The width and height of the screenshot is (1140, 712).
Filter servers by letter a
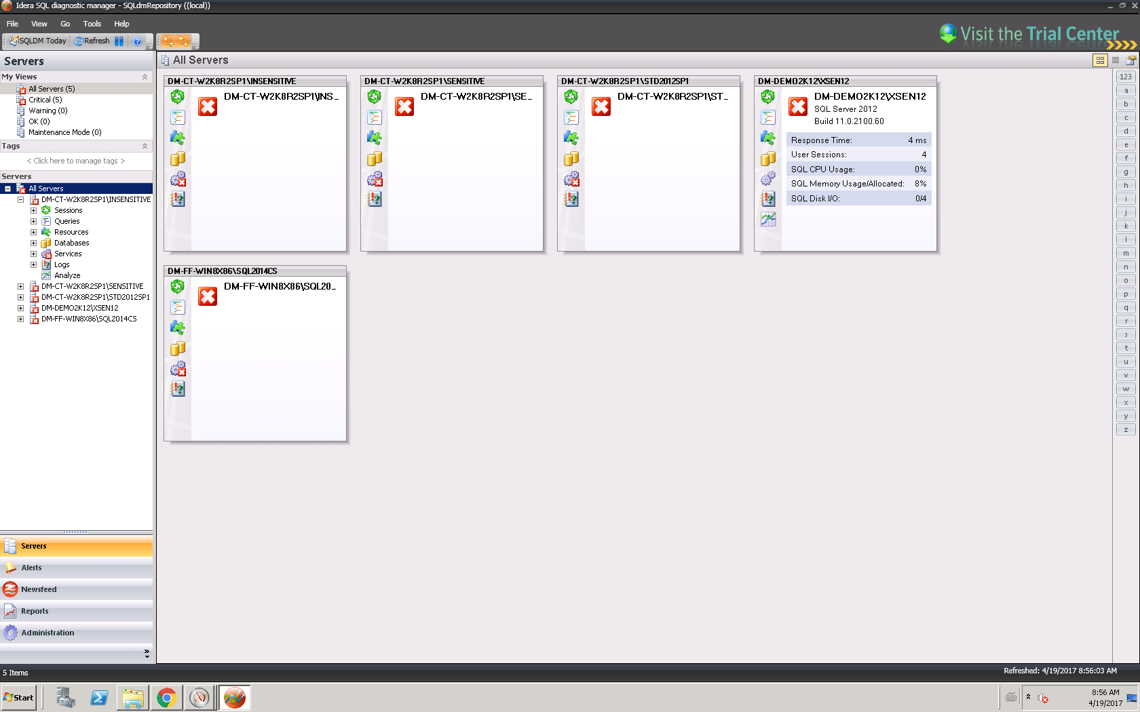[1126, 90]
